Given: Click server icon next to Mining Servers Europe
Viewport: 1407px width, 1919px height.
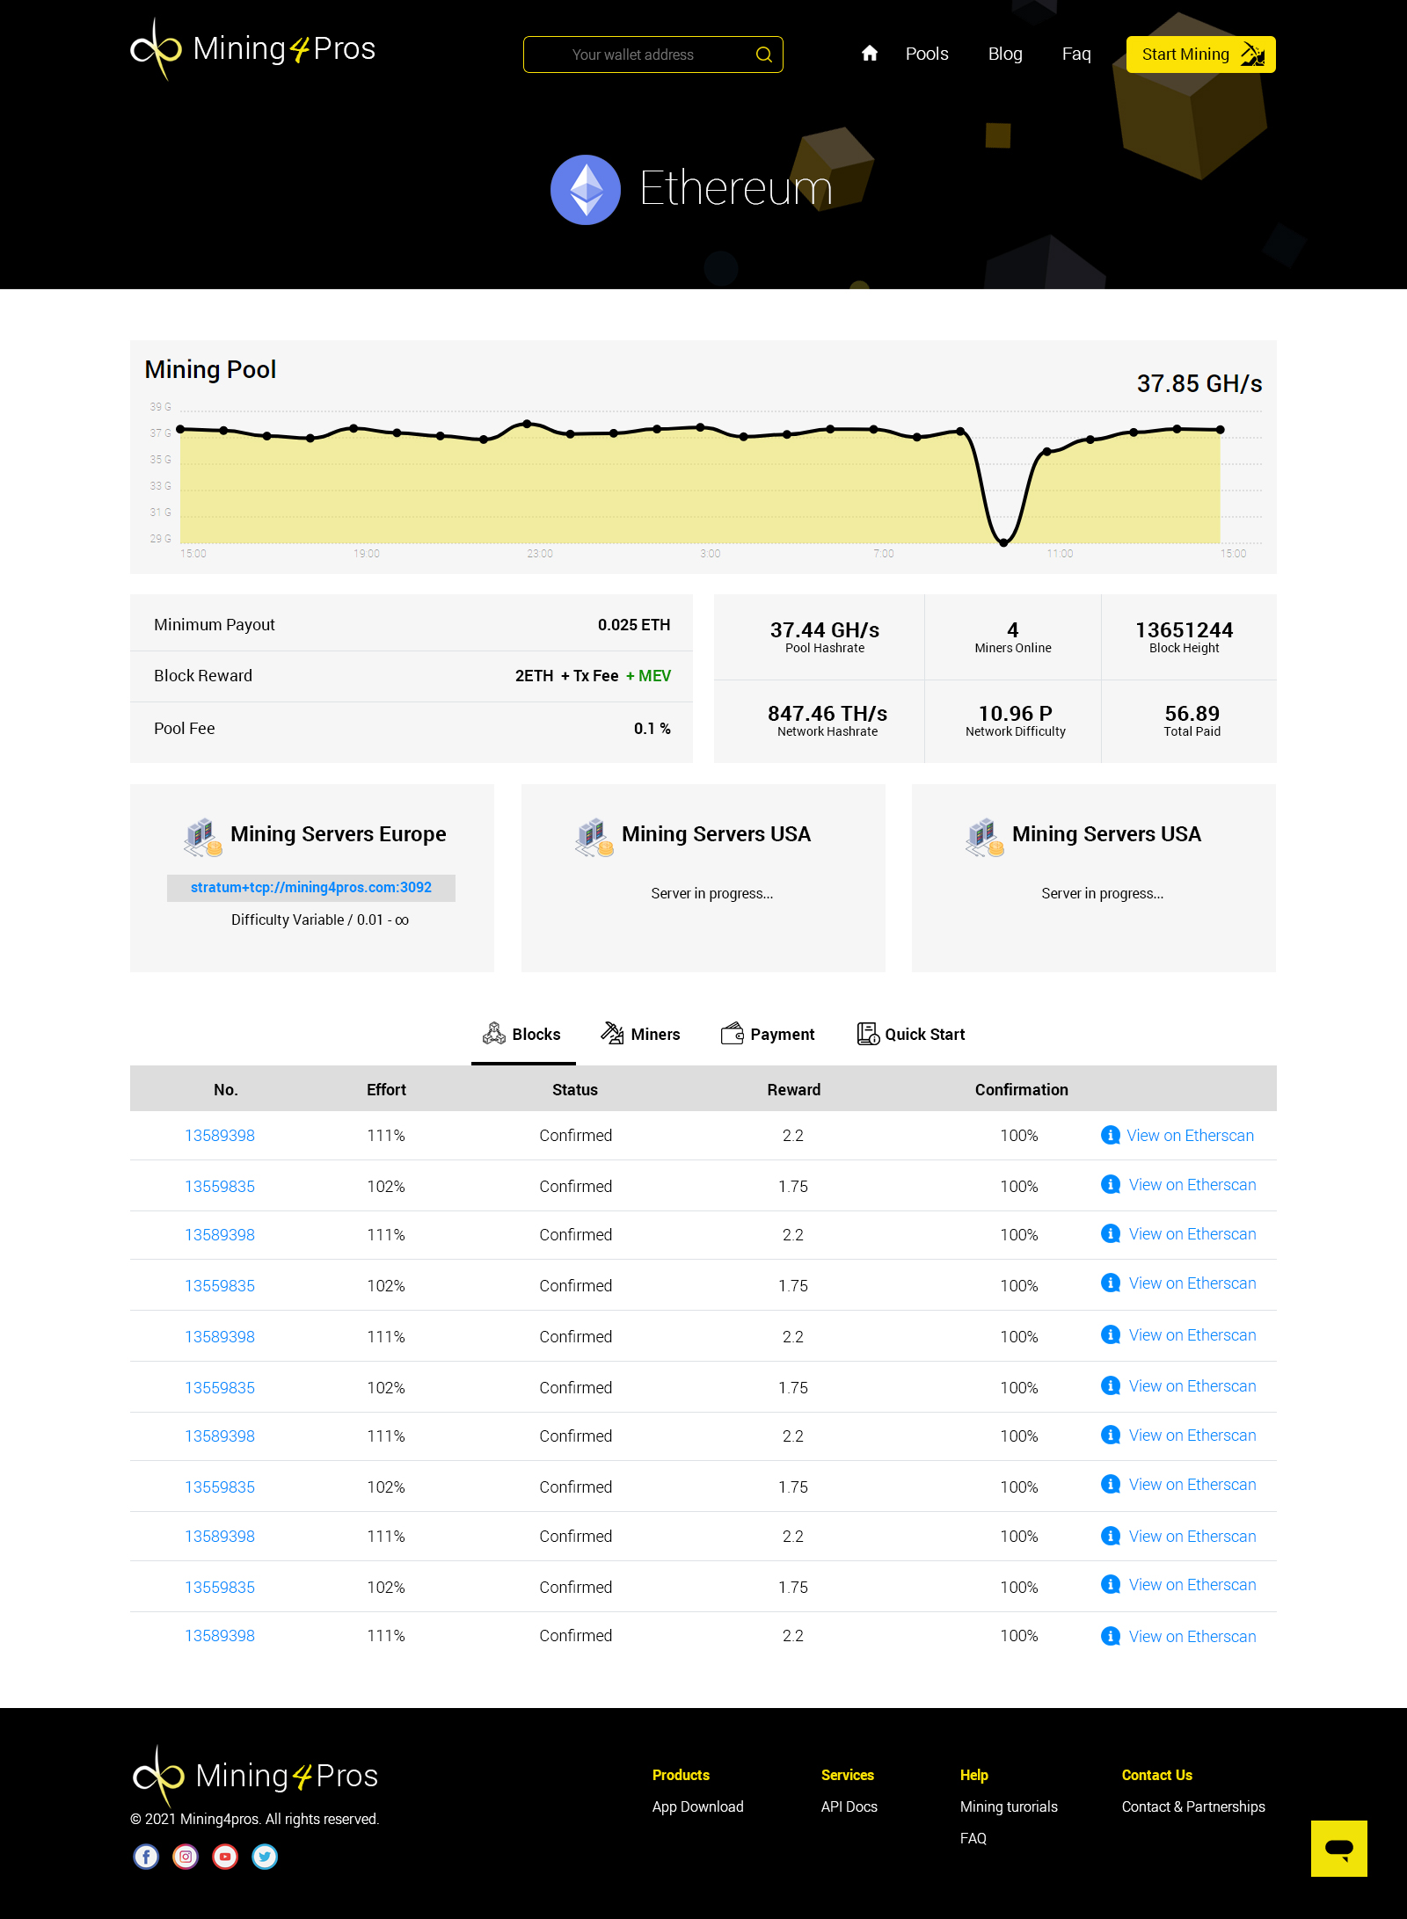Looking at the screenshot, I should click(x=202, y=837).
